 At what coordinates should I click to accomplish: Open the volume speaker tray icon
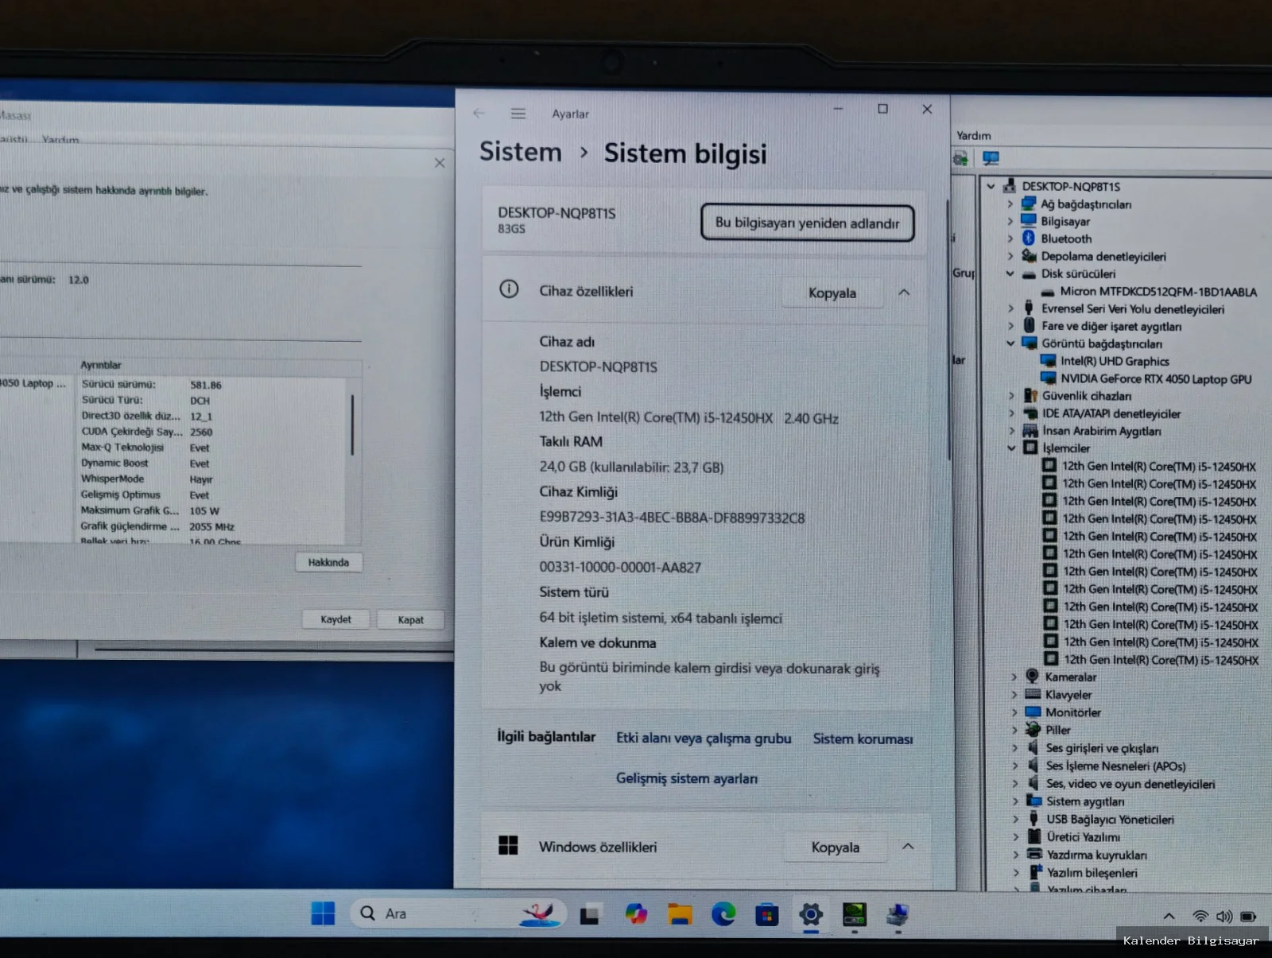1224,917
